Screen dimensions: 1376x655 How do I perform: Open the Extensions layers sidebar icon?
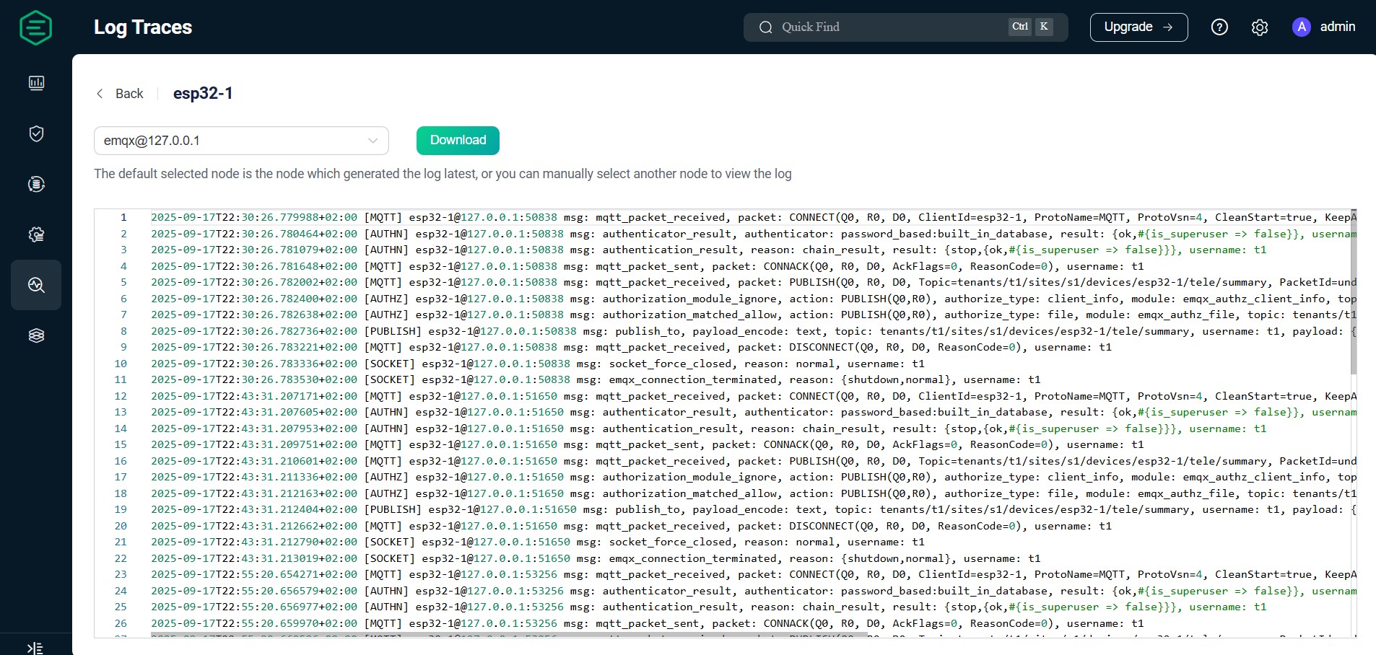(36, 335)
